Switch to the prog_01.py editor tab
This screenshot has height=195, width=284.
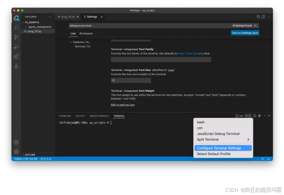click(68, 17)
